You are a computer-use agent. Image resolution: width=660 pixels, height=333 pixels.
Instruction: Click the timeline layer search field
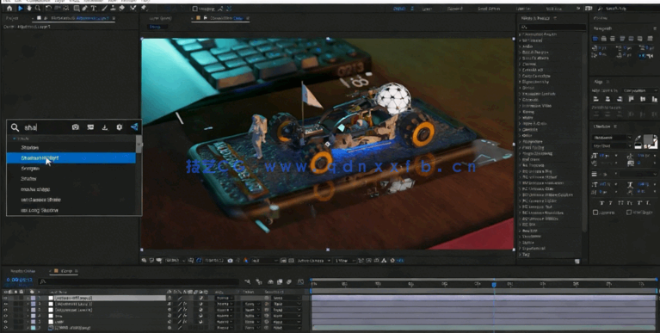pos(139,281)
